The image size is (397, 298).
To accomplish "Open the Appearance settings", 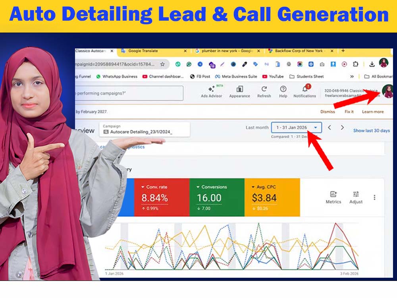I will (x=239, y=92).
